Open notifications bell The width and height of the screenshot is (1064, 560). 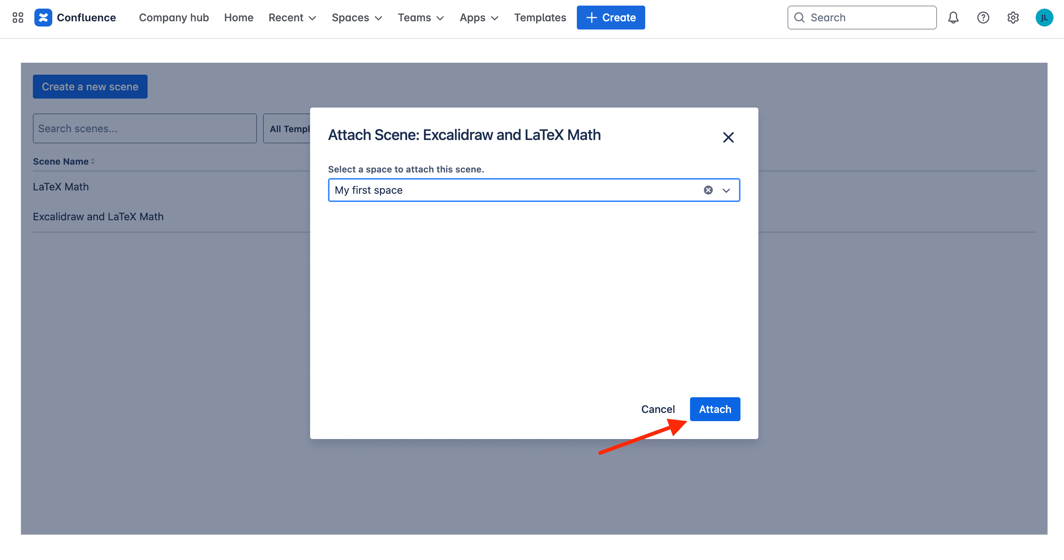pos(953,17)
